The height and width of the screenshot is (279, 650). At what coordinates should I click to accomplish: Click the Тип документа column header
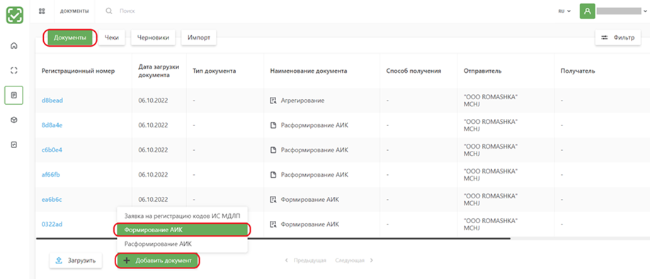[x=215, y=71]
